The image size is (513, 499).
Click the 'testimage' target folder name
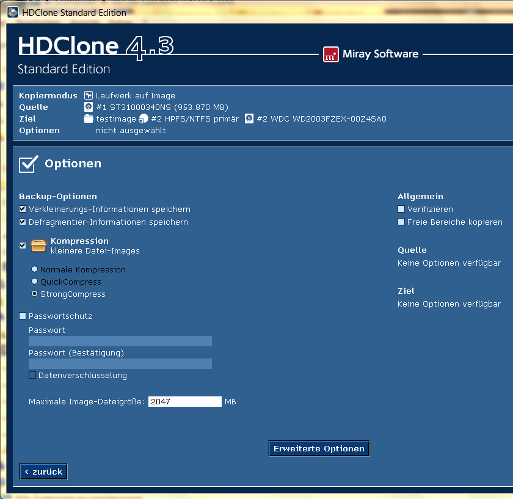click(116, 118)
